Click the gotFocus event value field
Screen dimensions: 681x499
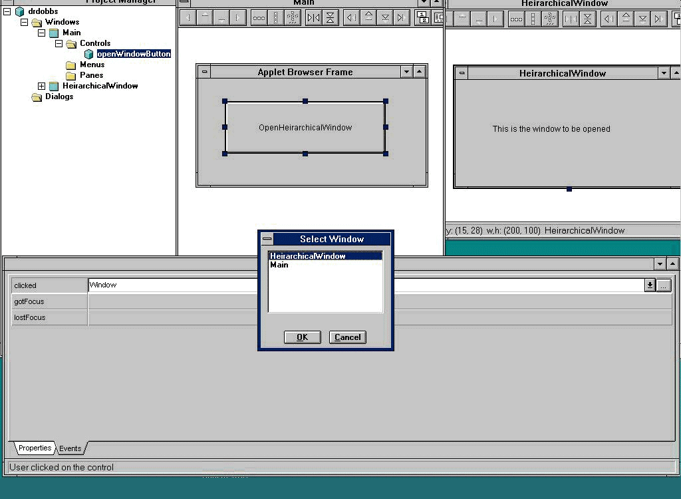(379, 301)
